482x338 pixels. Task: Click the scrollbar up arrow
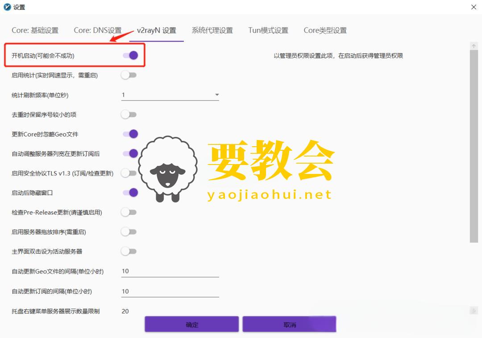[474, 46]
